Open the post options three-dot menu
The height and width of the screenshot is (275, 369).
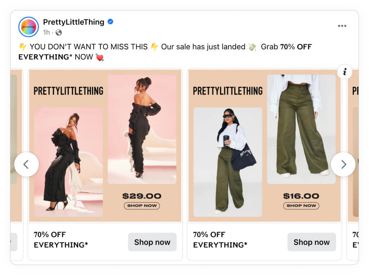click(x=342, y=26)
